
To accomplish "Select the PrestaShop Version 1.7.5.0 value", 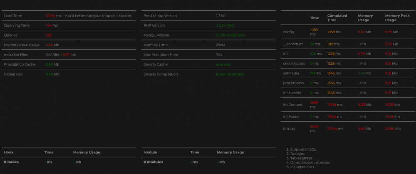I will pyautogui.click(x=221, y=16).
